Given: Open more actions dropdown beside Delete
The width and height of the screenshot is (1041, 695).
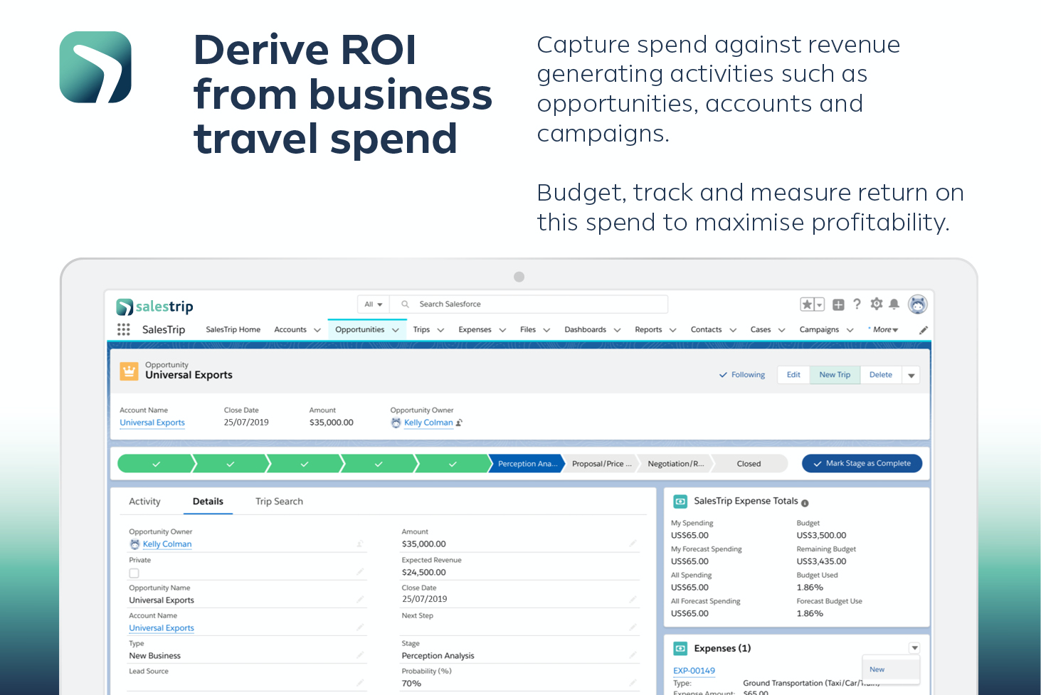Looking at the screenshot, I should (911, 375).
